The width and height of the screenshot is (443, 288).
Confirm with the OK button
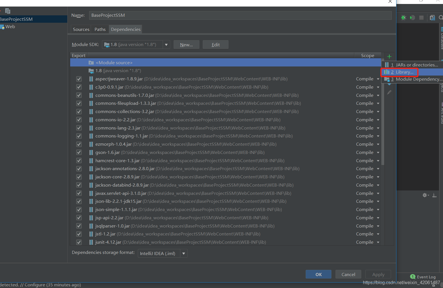tap(318, 274)
